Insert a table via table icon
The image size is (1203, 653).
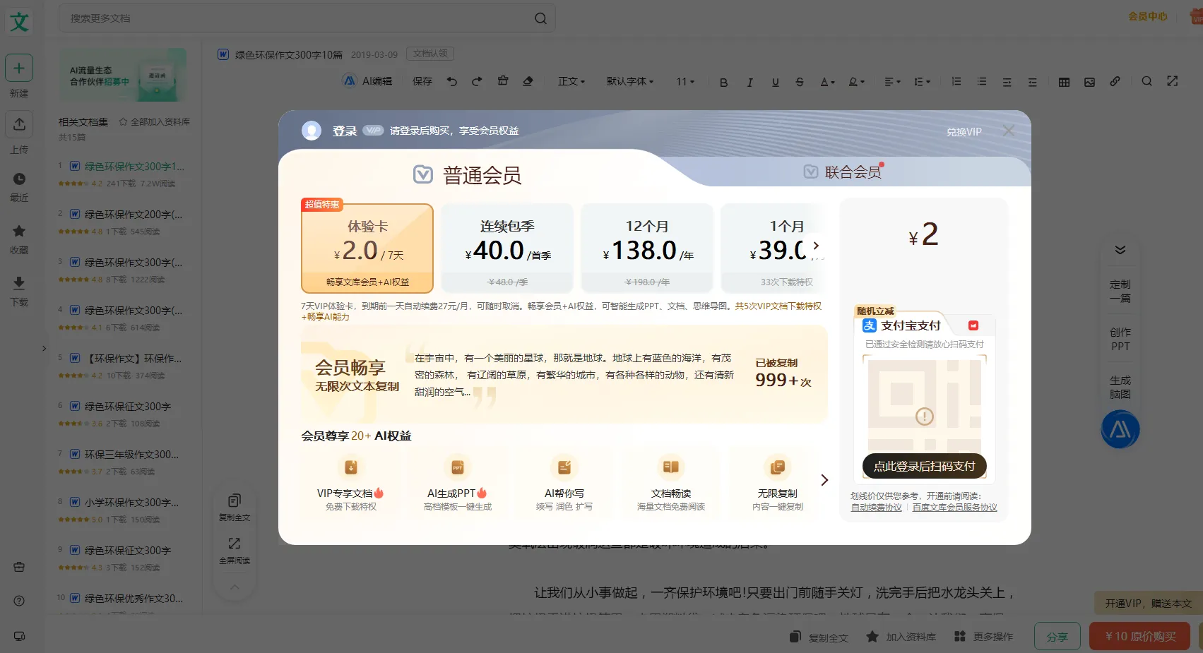pyautogui.click(x=1064, y=83)
